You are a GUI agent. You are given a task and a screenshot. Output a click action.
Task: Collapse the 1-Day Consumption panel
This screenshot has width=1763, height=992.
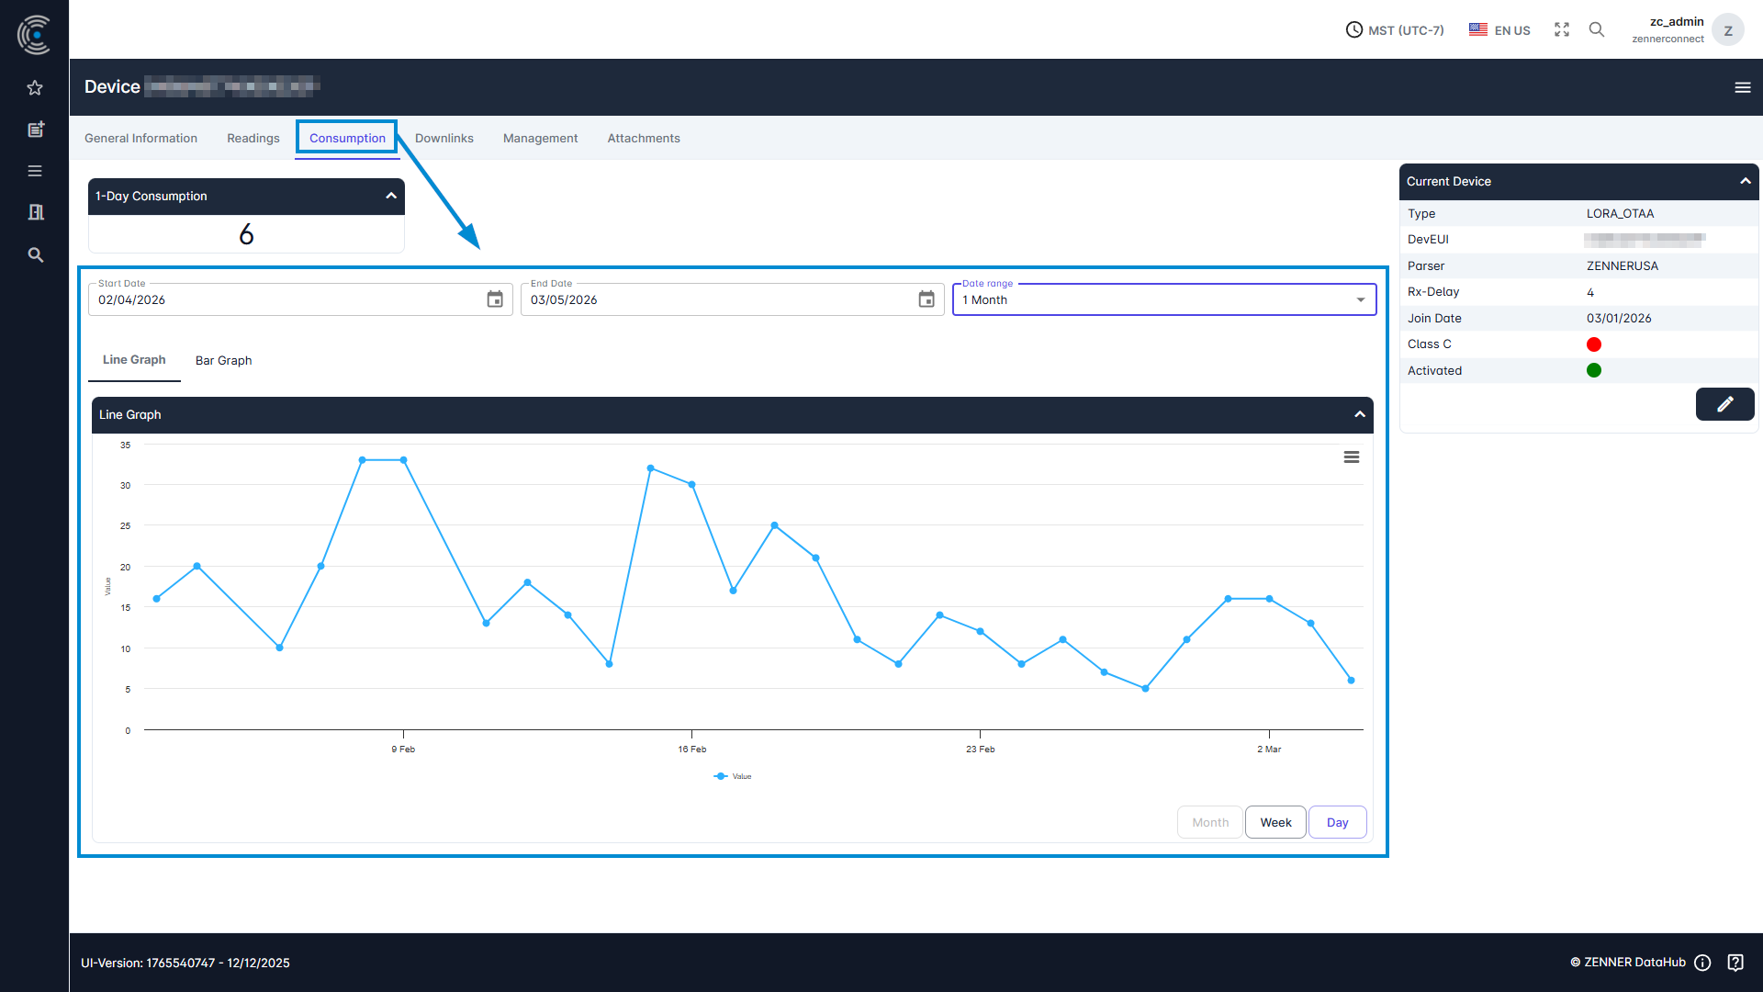tap(390, 196)
